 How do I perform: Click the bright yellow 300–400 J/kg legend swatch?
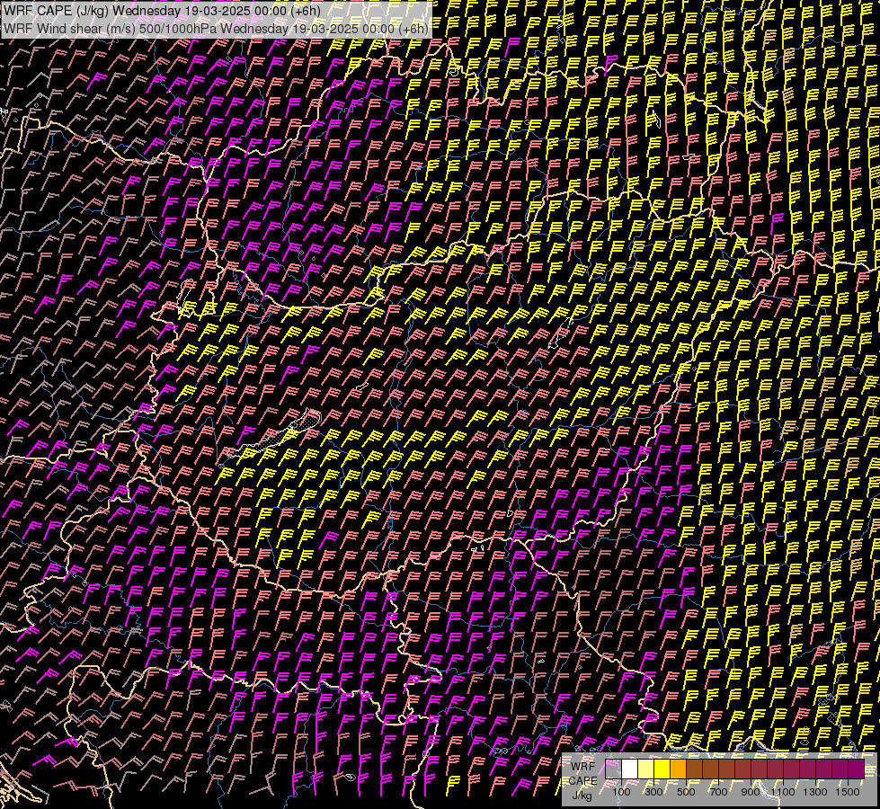pos(662,769)
